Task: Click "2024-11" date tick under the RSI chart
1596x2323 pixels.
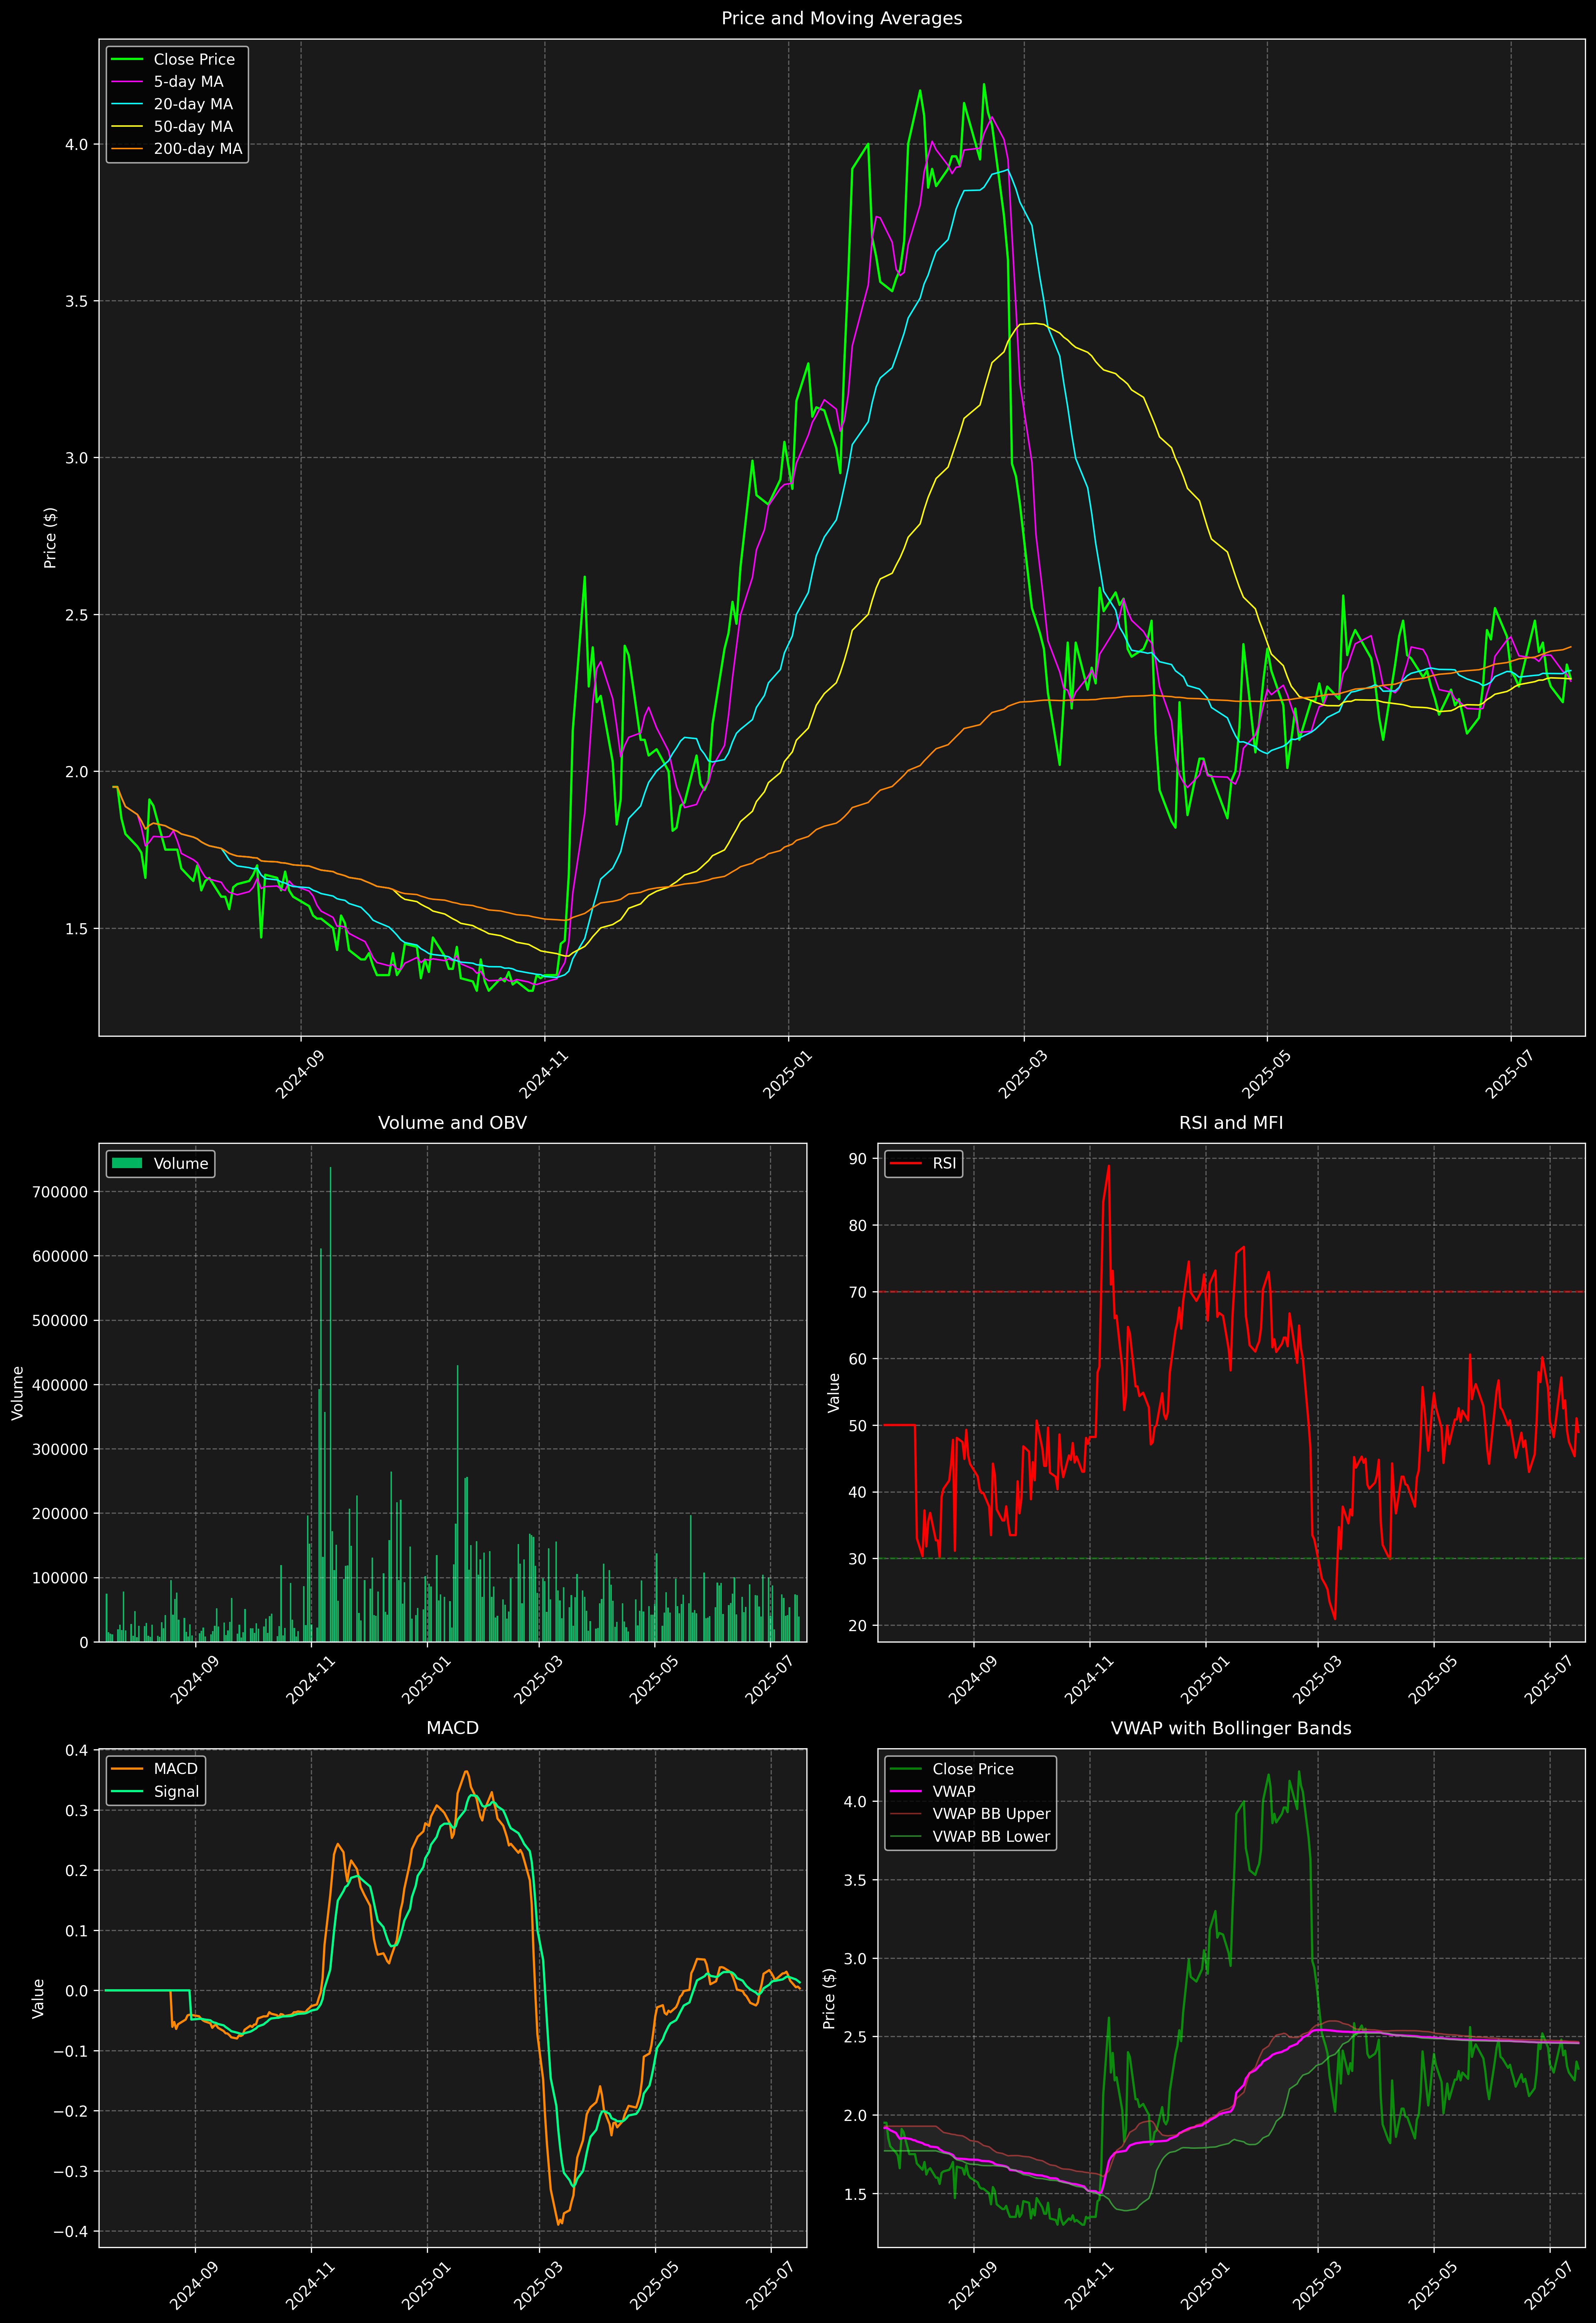Action: pos(1089,1680)
